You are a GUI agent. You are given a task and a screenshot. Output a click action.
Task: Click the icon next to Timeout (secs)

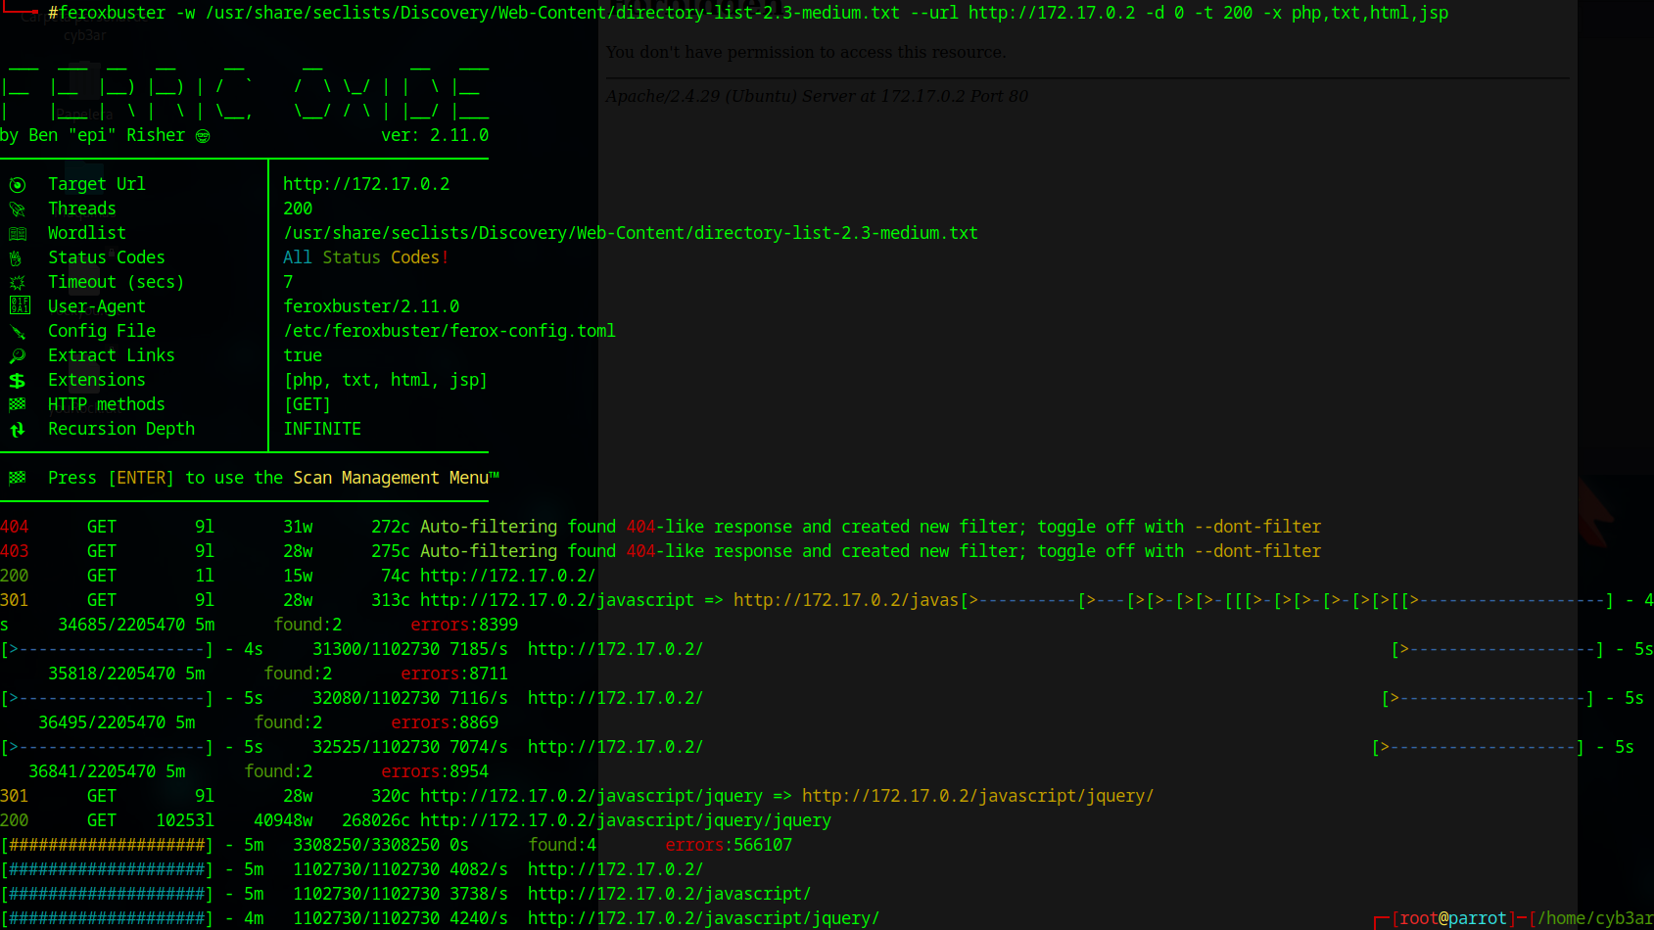coord(18,283)
